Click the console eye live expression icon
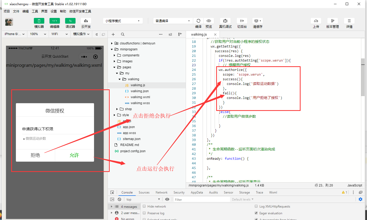 click(x=167, y=199)
